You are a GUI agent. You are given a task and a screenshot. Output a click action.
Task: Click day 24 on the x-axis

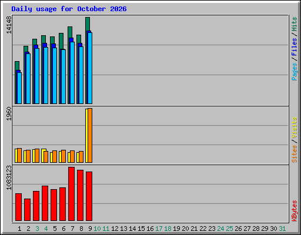coord(220,229)
